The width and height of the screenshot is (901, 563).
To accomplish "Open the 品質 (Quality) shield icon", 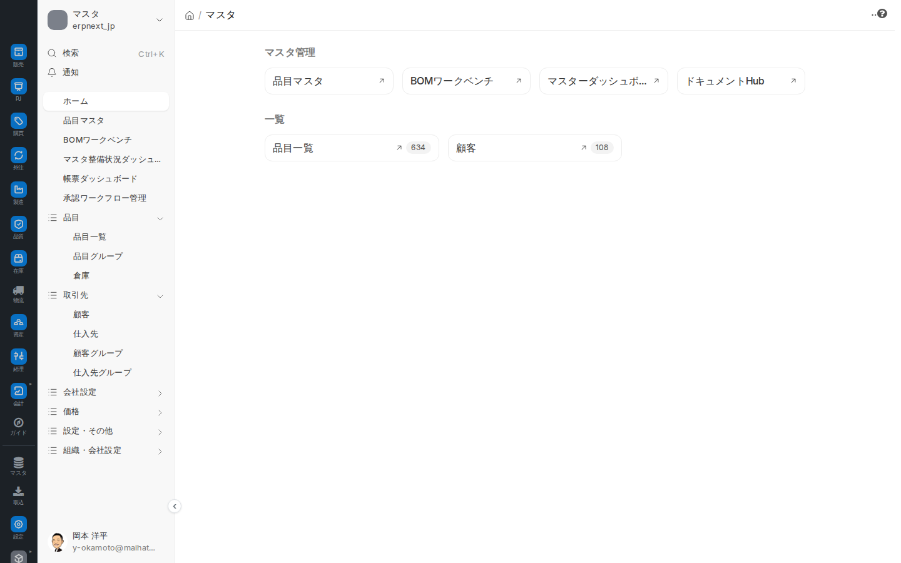I will tap(19, 224).
